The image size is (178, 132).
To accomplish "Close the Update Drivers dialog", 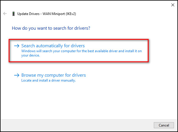I will [x=173, y=5].
